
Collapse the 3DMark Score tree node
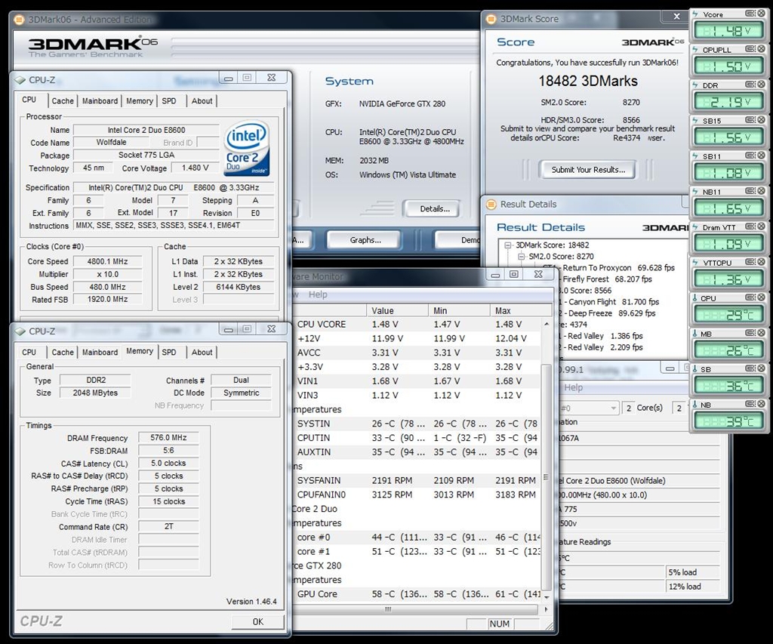[x=507, y=245]
